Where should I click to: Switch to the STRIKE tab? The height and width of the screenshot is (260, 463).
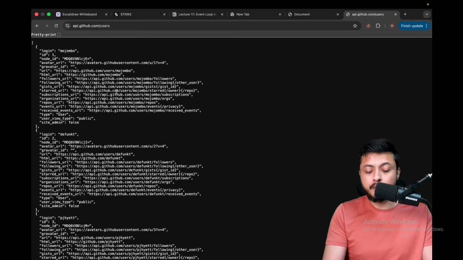click(x=140, y=14)
